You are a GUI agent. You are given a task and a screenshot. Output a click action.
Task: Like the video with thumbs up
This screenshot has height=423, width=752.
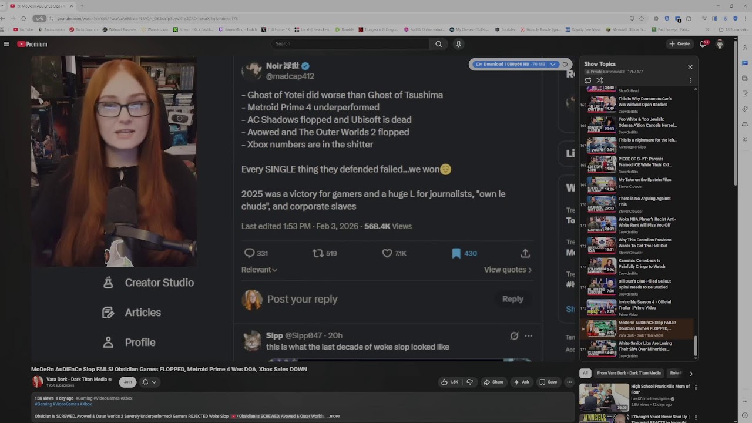450,382
